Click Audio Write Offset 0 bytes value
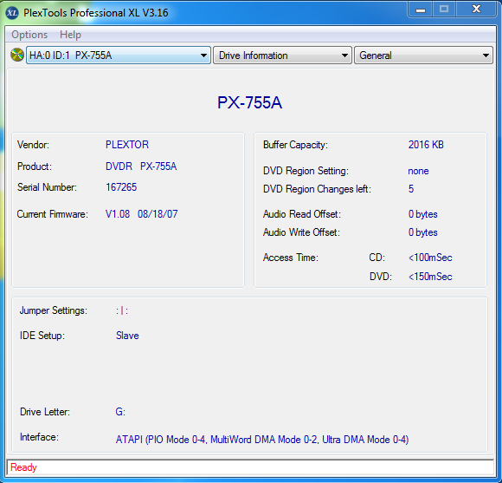The width and height of the screenshot is (502, 483). click(x=423, y=232)
